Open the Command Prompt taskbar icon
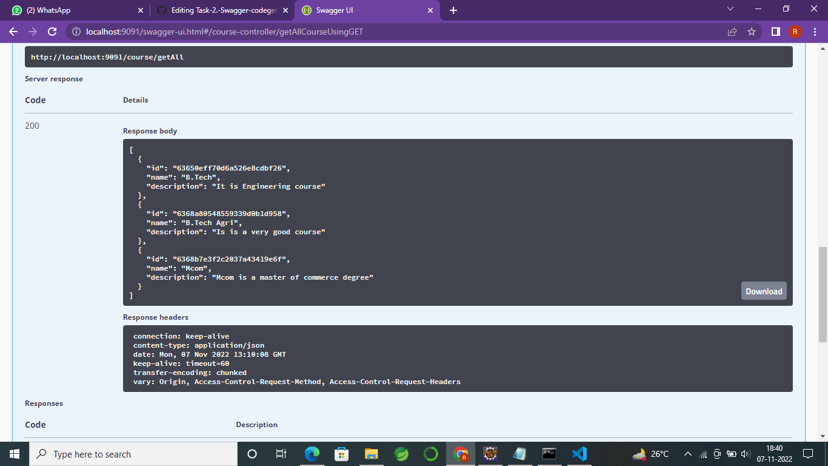Image resolution: width=828 pixels, height=466 pixels. [549, 454]
